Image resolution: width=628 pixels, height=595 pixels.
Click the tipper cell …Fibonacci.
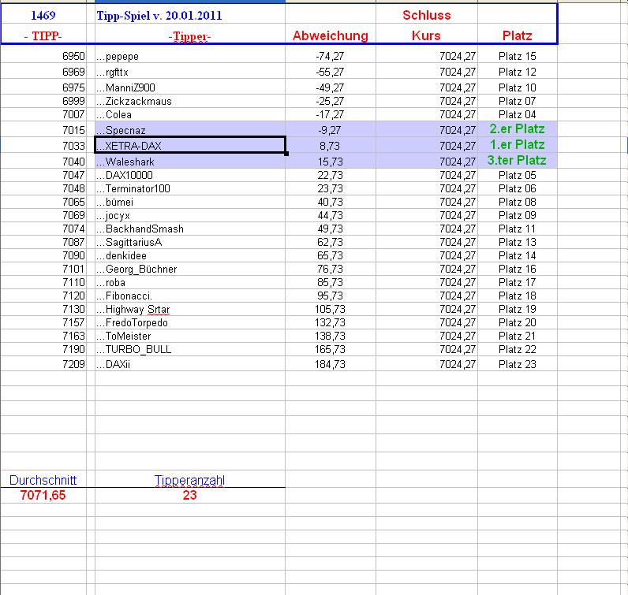(x=190, y=296)
